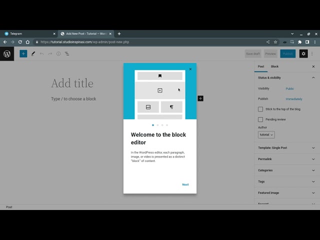Expand the Permalink section

coord(285,159)
